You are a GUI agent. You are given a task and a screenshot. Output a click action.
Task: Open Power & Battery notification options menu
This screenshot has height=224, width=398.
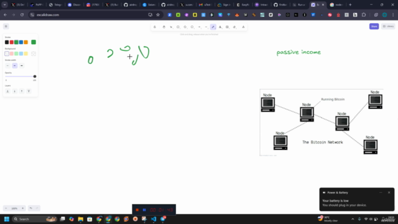[381, 192]
